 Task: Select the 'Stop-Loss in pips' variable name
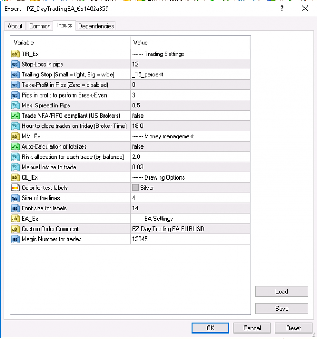coord(42,64)
